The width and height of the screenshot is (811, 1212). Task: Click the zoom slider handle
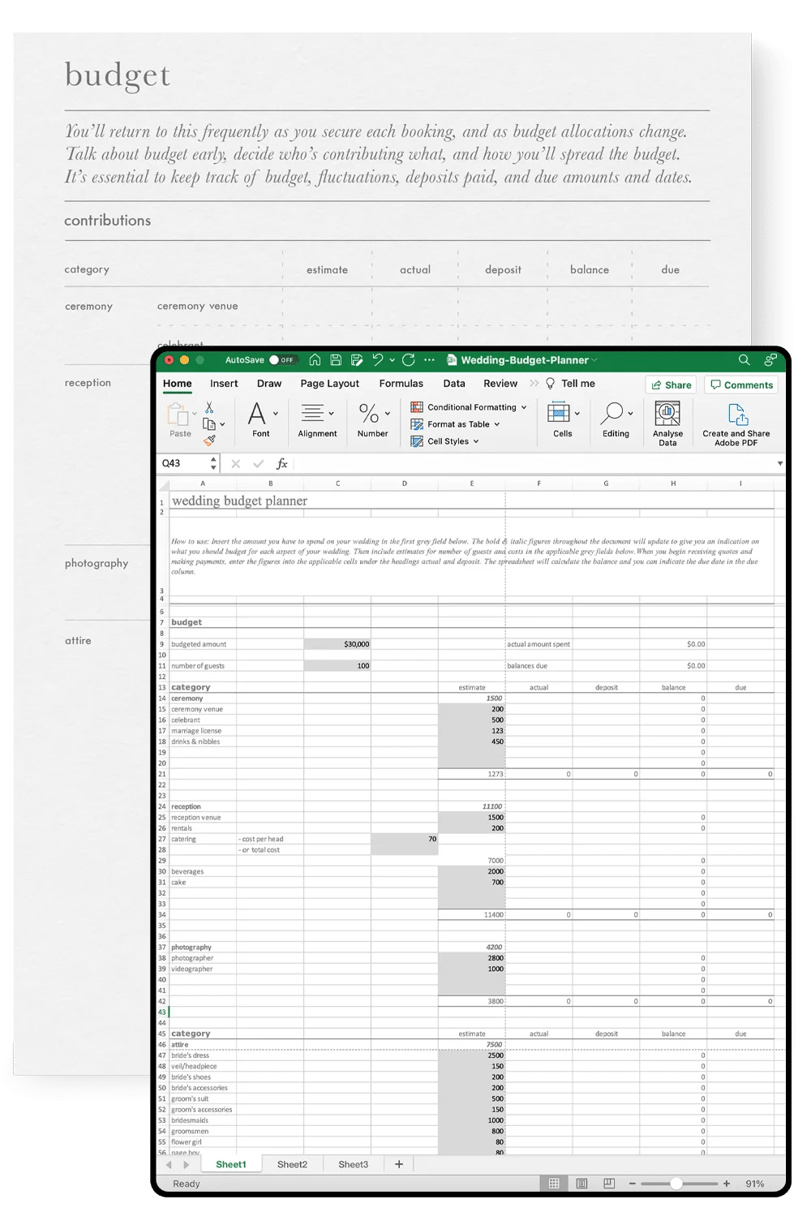[676, 1184]
